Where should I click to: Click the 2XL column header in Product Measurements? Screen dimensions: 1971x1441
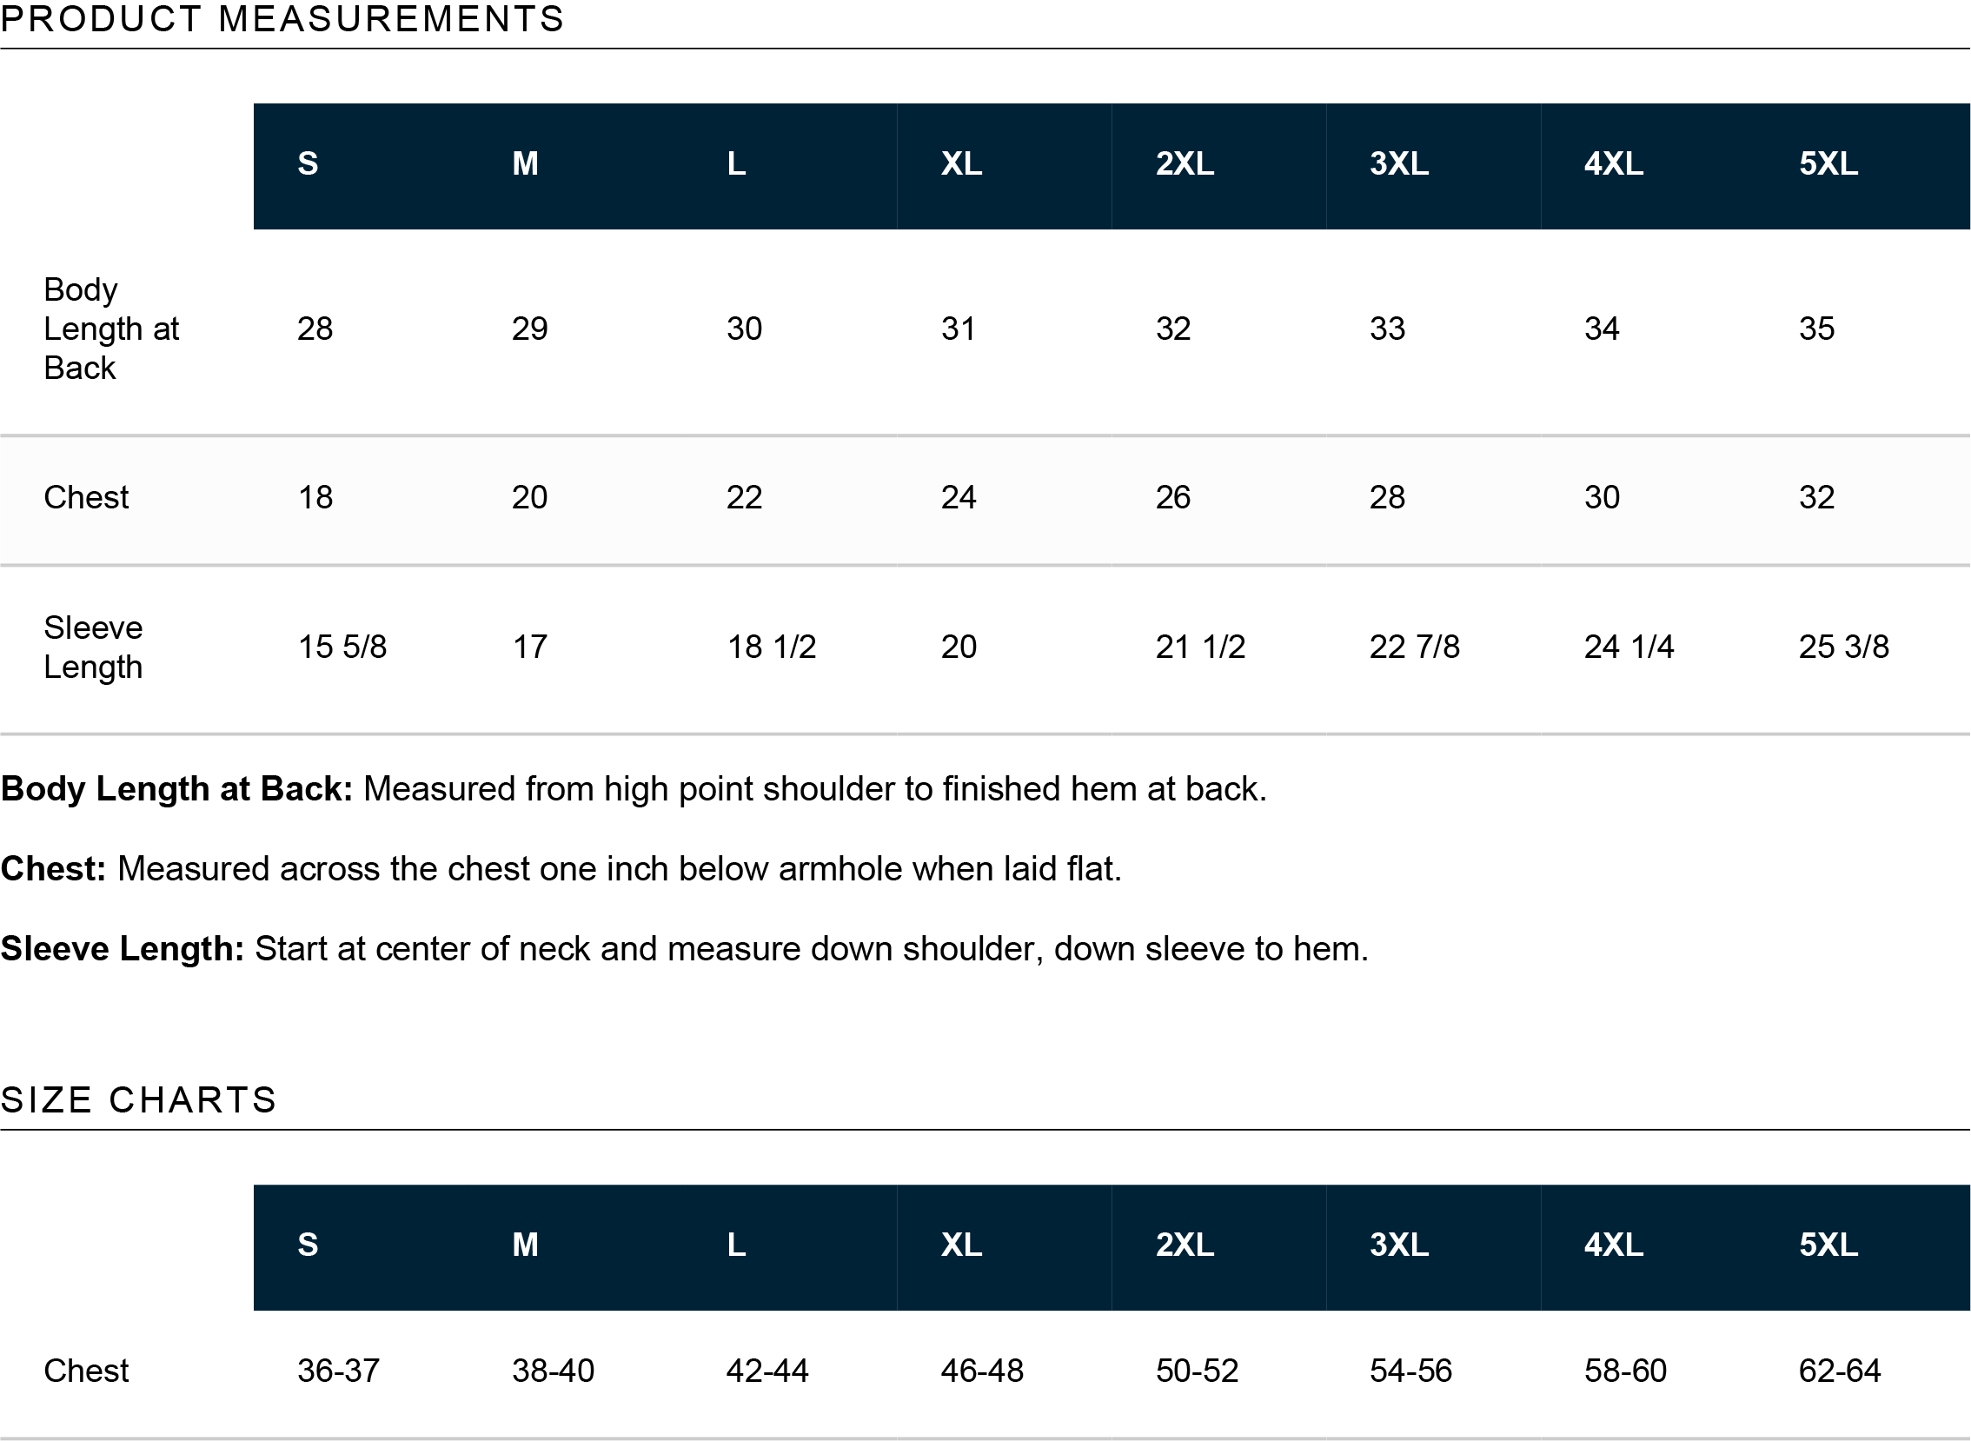pos(1185,163)
